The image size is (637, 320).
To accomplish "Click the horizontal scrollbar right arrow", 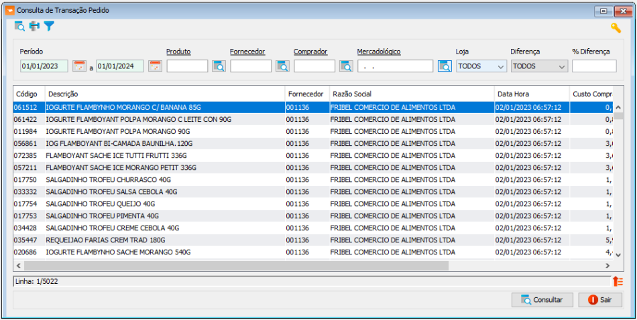I will (x=607, y=266).
